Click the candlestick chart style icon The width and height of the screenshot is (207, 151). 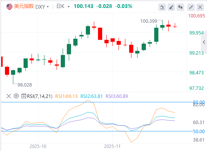tap(180, 7)
